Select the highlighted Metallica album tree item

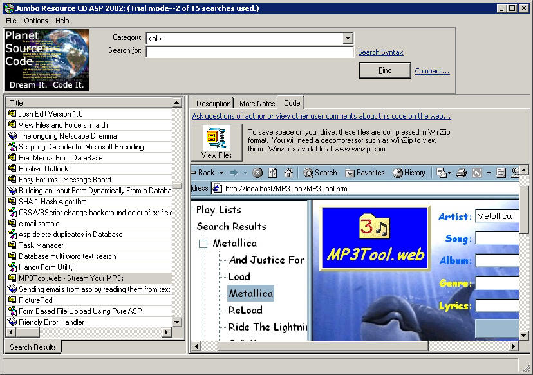[251, 293]
